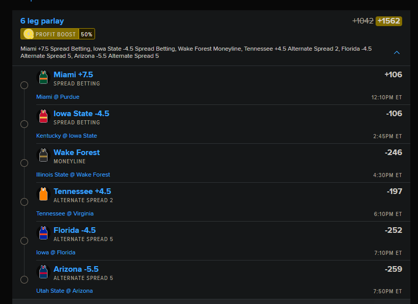Open the Illinois State @ Wake Forest link
The image size is (418, 304).
click(x=73, y=175)
